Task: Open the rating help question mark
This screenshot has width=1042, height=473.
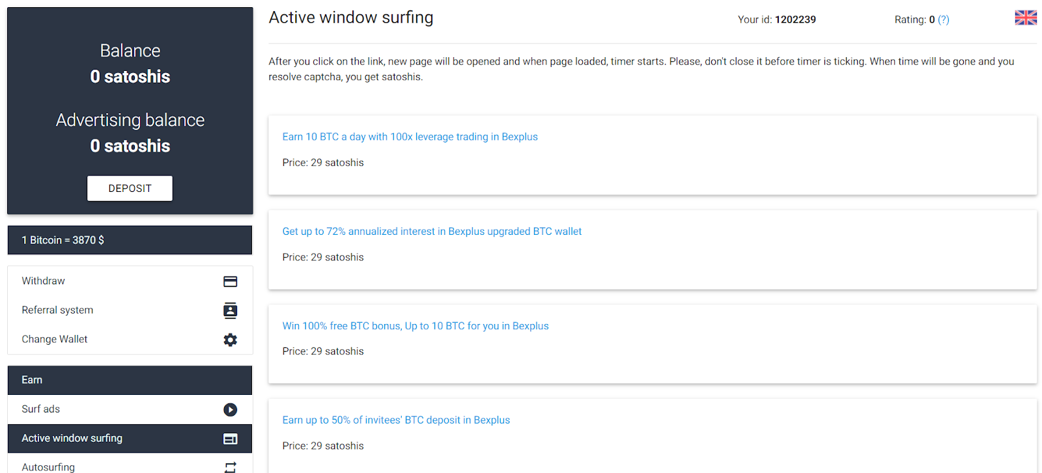Action: click(943, 20)
